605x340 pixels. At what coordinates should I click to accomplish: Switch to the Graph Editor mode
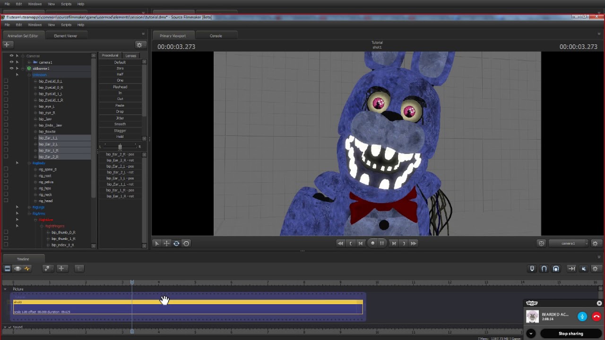27,268
